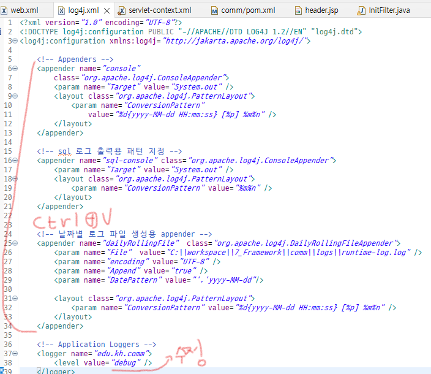
Task: Click the "UTF-8" encoding value on line 27
Action: [x=194, y=262]
